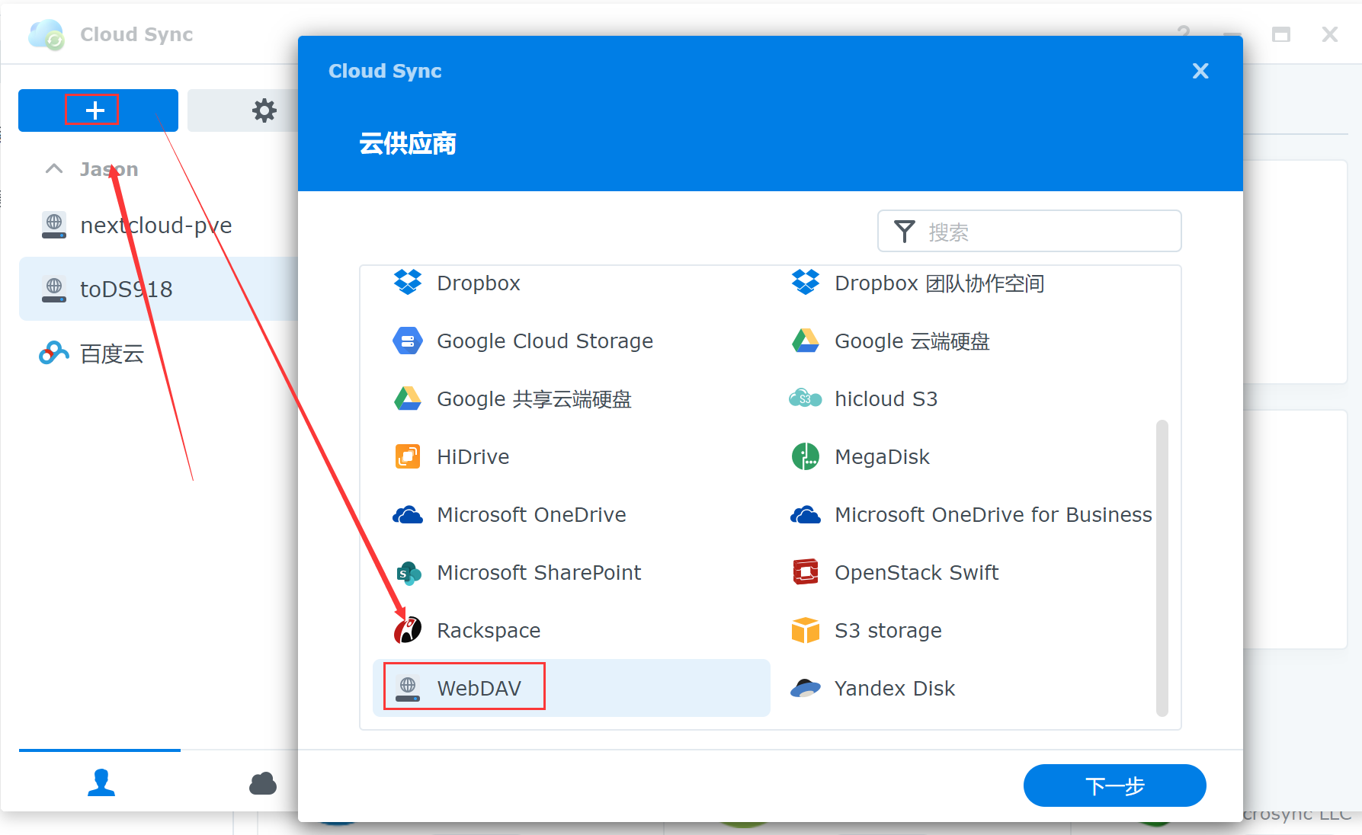The width and height of the screenshot is (1362, 835).
Task: Select the HiDrive provider
Action: [473, 457]
